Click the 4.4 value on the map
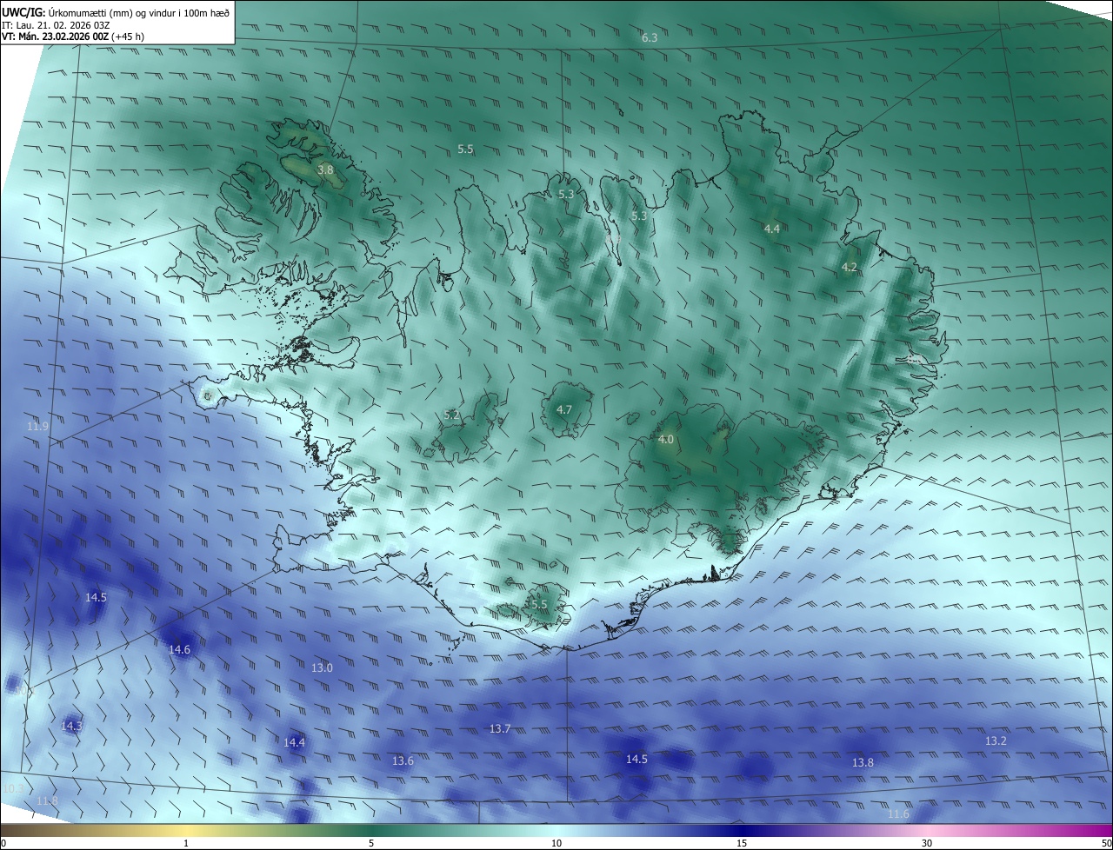The image size is (1113, 850). pyautogui.click(x=772, y=229)
